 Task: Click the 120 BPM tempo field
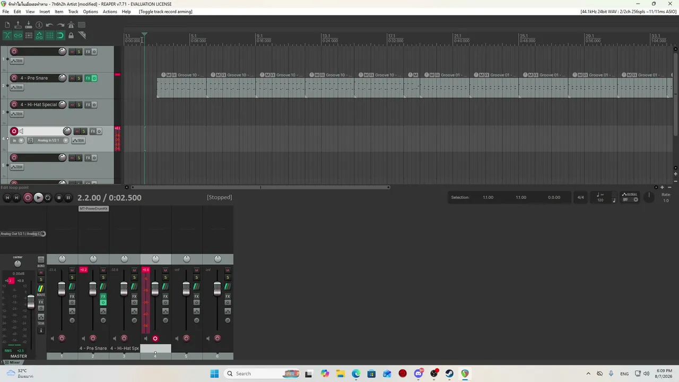coord(600,199)
